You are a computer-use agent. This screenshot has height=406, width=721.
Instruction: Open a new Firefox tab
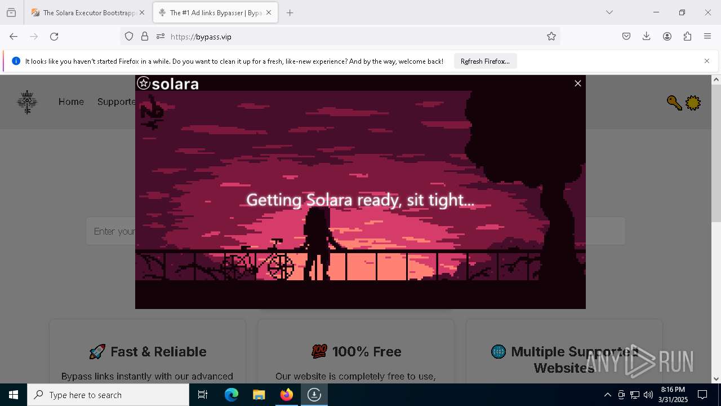click(x=290, y=12)
